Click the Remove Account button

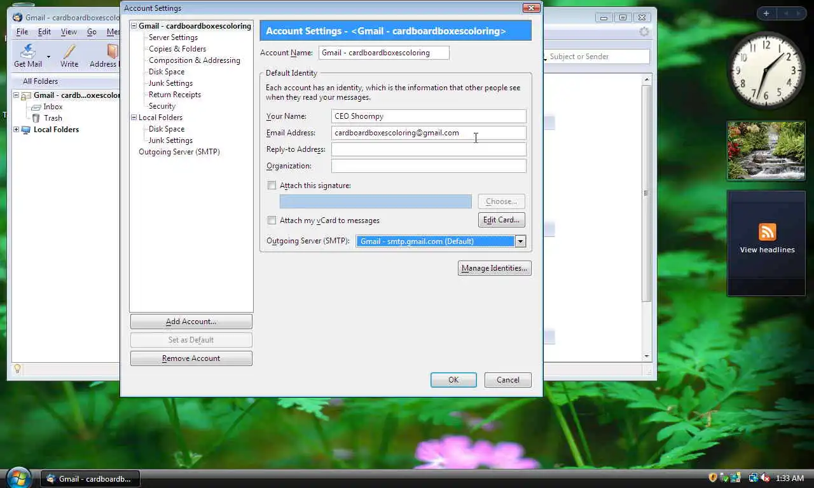tap(191, 358)
